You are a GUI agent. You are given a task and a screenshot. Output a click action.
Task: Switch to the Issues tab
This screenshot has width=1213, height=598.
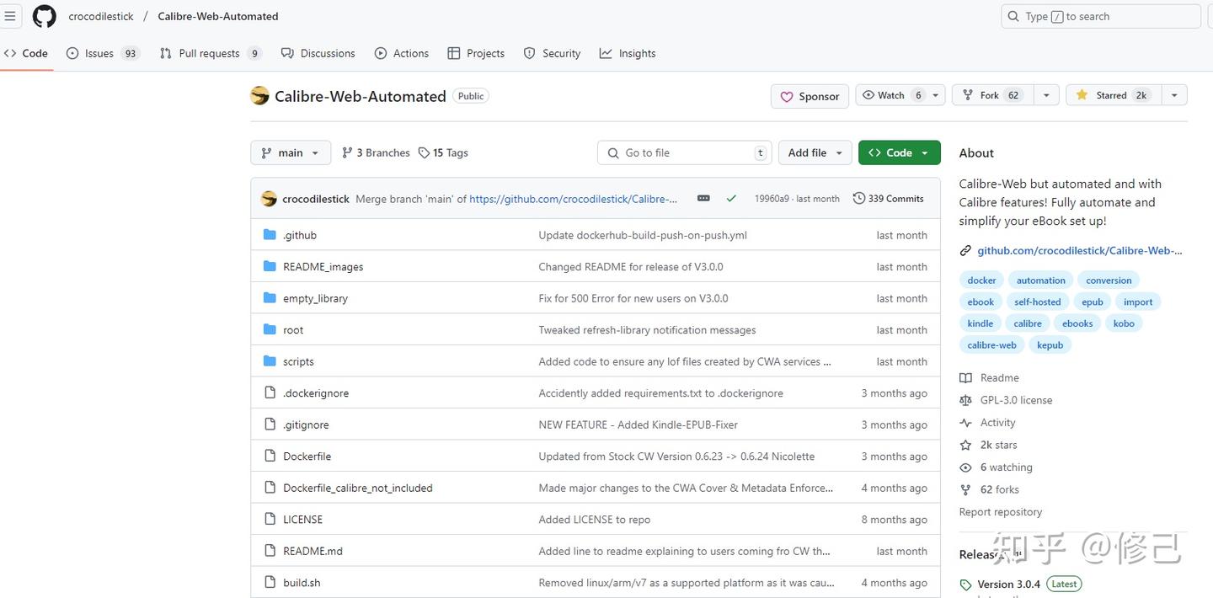click(100, 53)
